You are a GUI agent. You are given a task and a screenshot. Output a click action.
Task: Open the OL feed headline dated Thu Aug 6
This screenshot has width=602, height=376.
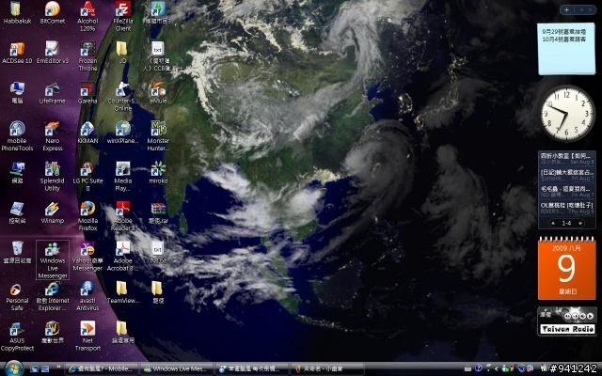click(566, 209)
